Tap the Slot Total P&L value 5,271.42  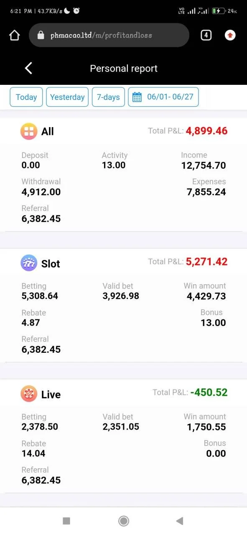[x=206, y=262]
